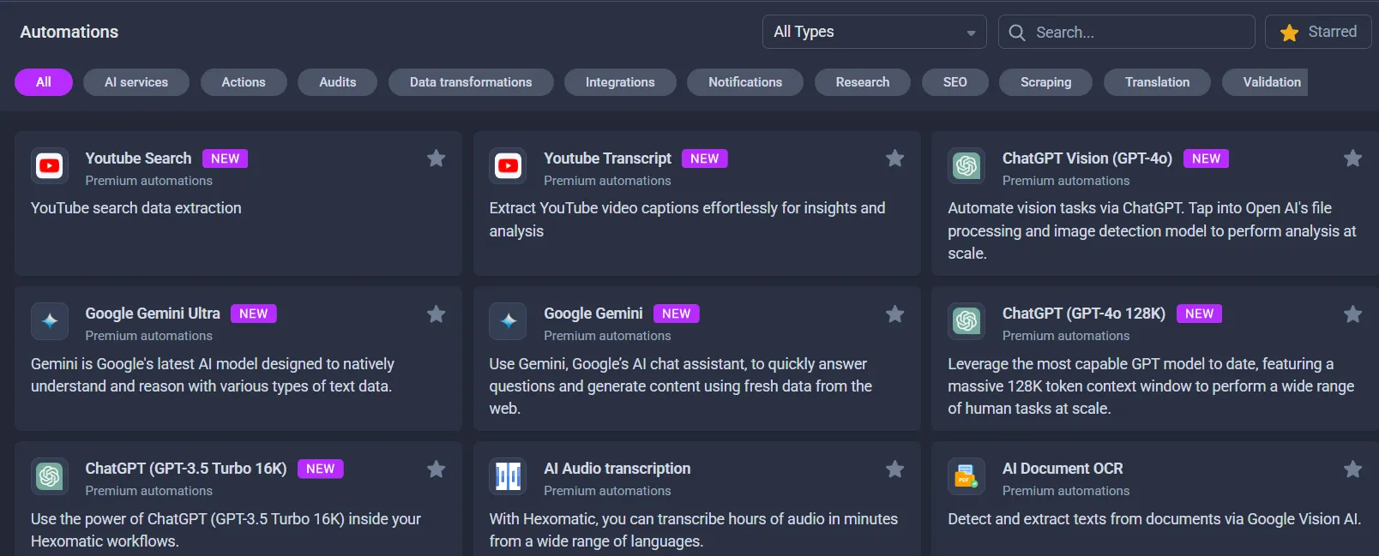Open the All Types dropdown
Image resolution: width=1379 pixels, height=556 pixels.
tap(874, 32)
